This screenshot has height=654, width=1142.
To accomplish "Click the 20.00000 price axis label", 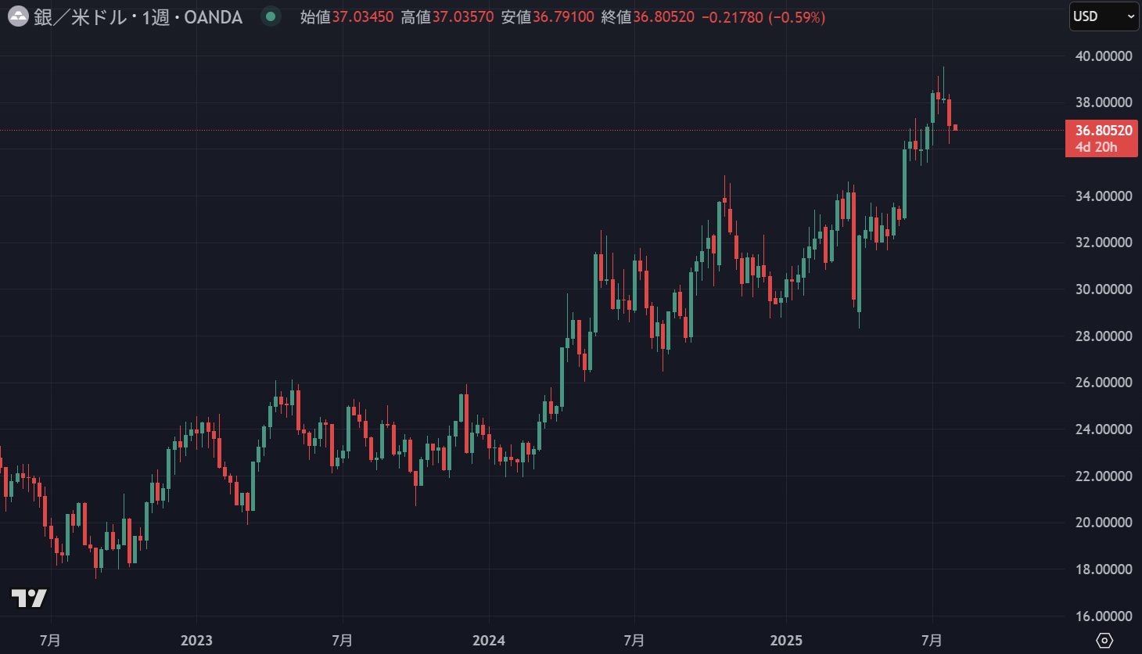I will click(x=1104, y=523).
